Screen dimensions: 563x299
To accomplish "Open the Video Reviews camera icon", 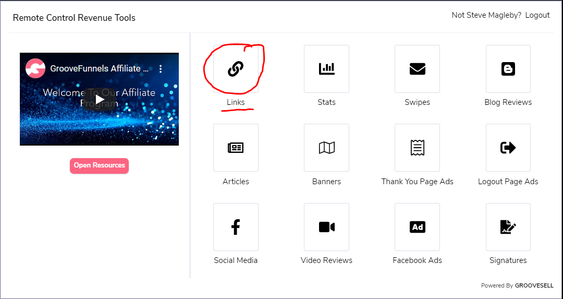I will click(326, 227).
